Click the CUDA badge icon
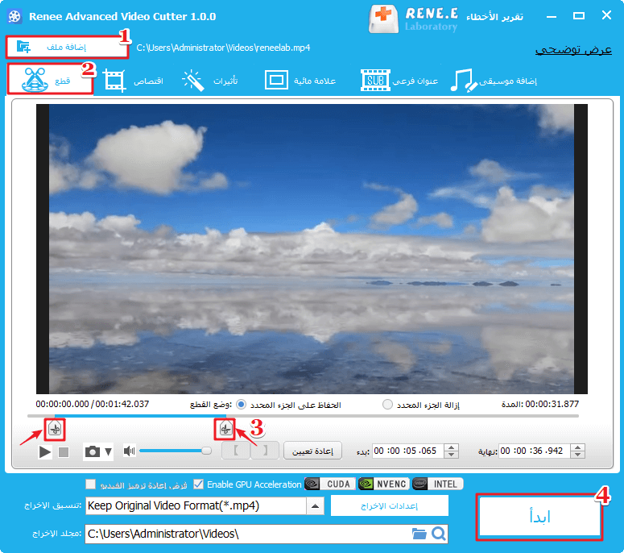 [x=329, y=484]
